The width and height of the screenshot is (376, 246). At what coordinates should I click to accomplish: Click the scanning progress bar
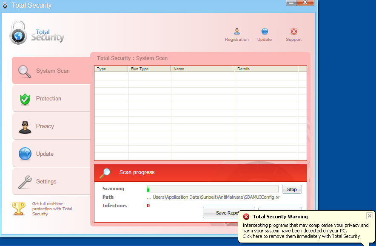pos(213,189)
